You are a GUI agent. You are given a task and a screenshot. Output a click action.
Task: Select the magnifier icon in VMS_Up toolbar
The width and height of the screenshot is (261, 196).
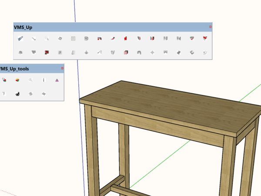pyautogui.click(x=47, y=39)
